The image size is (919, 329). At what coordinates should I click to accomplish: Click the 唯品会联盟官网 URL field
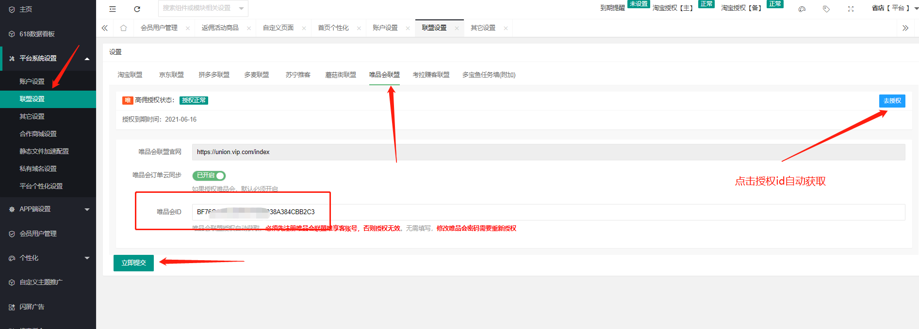pos(548,152)
